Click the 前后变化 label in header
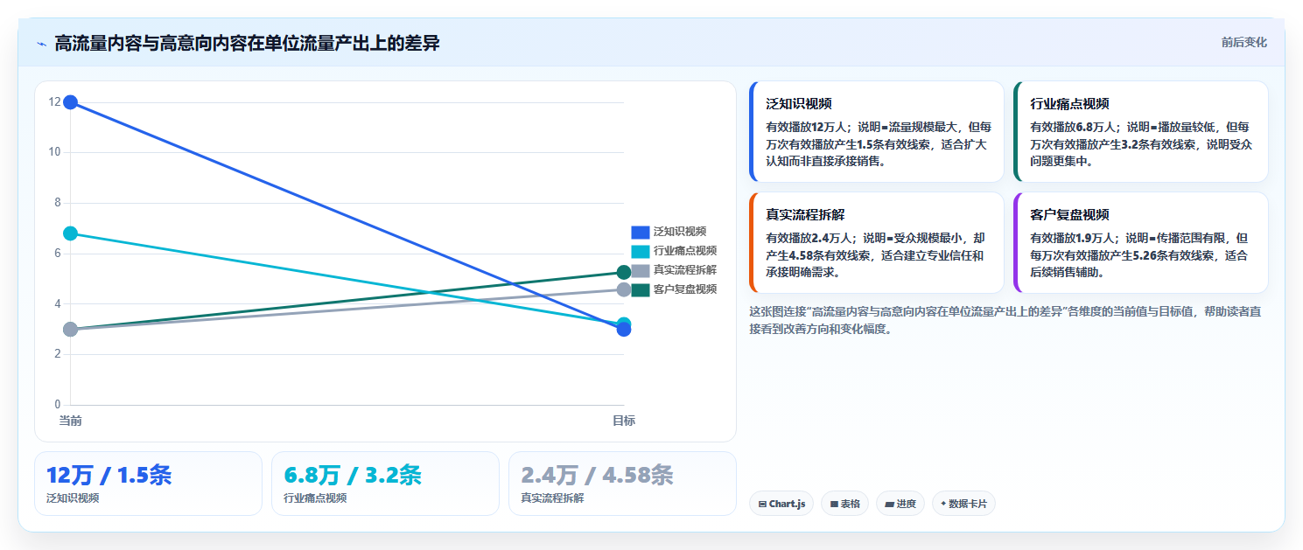This screenshot has width=1303, height=550. pos(1243,43)
